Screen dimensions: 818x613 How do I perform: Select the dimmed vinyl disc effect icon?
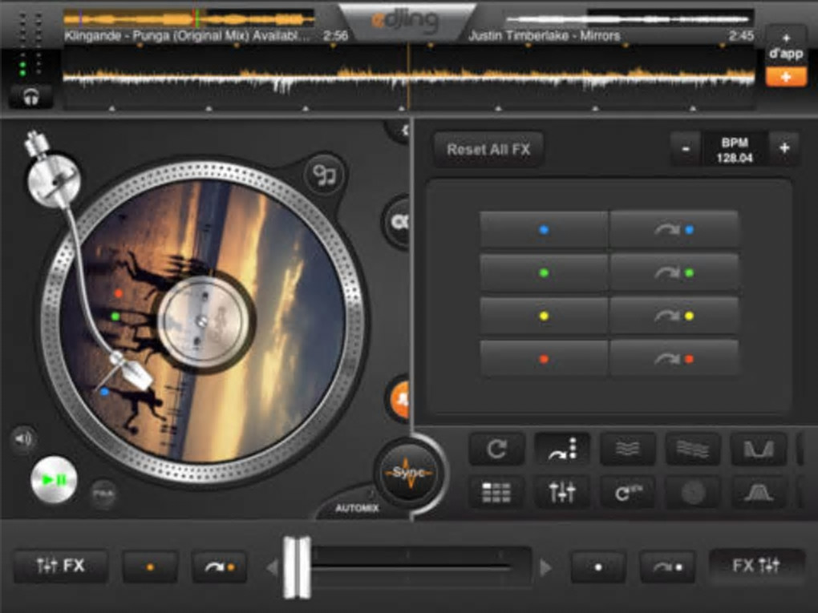coord(693,492)
